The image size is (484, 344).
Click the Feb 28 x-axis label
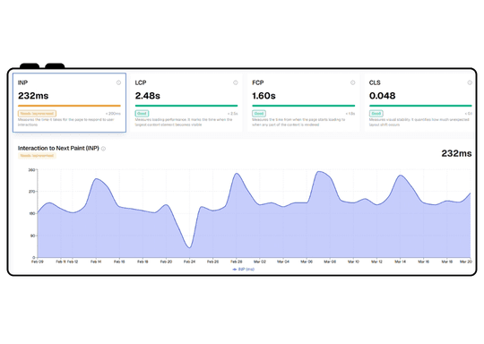click(237, 262)
